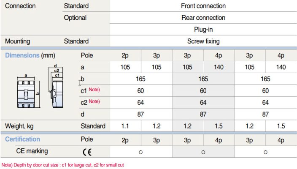
Task: Click the middle CE marking circle
Action: [x=203, y=151]
